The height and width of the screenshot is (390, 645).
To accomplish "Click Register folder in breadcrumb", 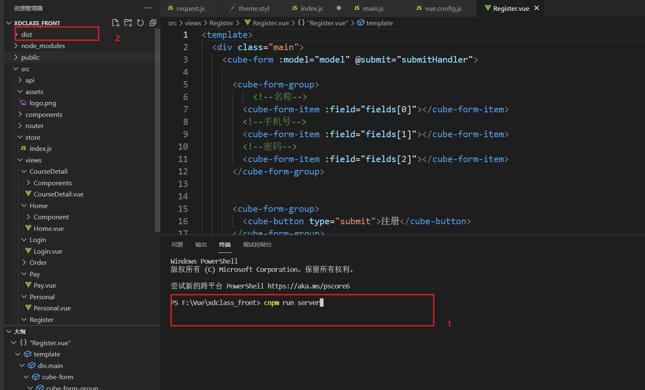I will coord(221,23).
